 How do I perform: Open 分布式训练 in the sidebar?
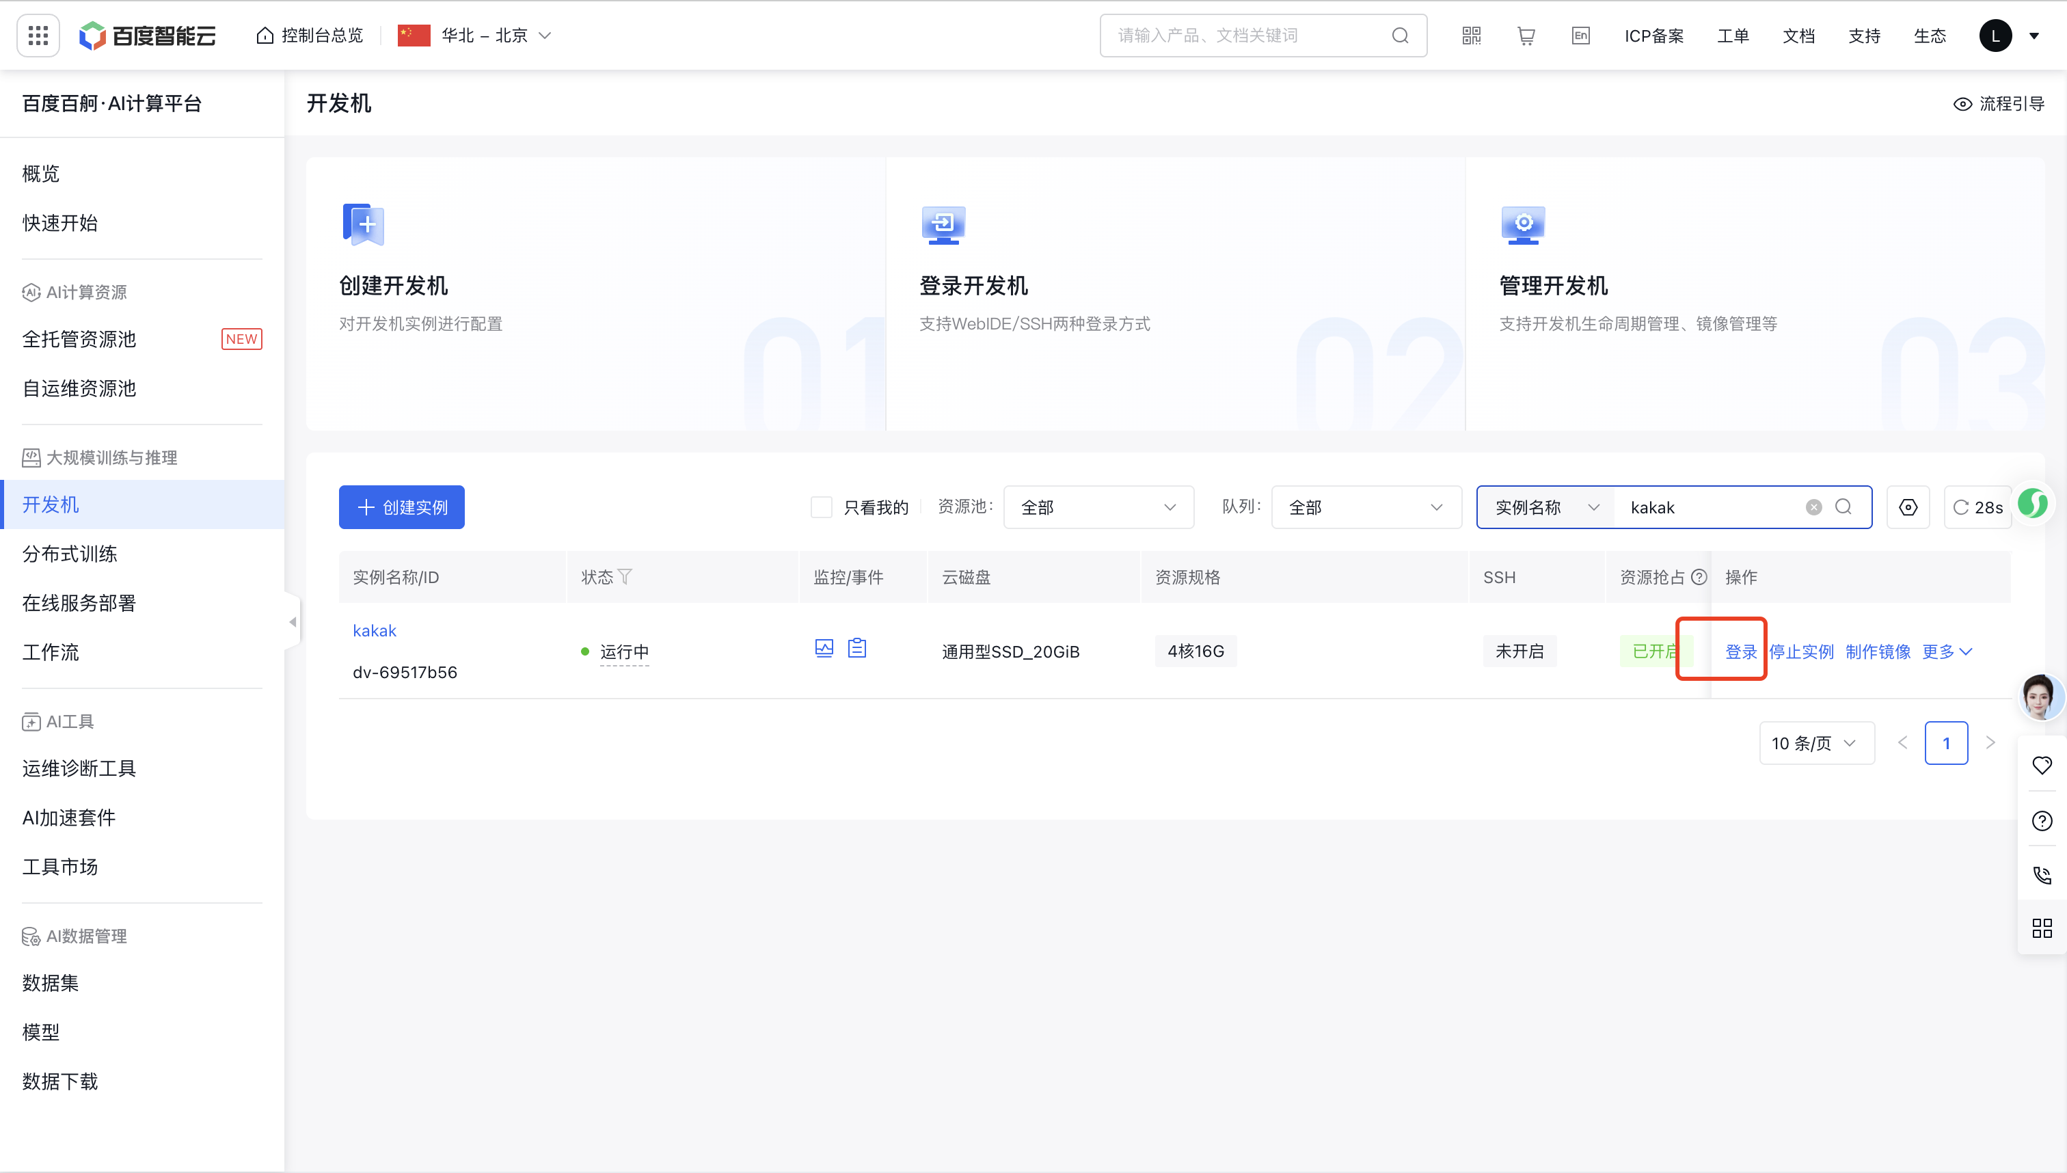(70, 554)
